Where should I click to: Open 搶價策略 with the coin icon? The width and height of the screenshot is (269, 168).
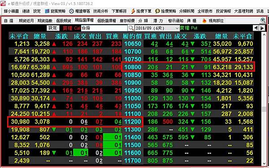[x=165, y=11]
